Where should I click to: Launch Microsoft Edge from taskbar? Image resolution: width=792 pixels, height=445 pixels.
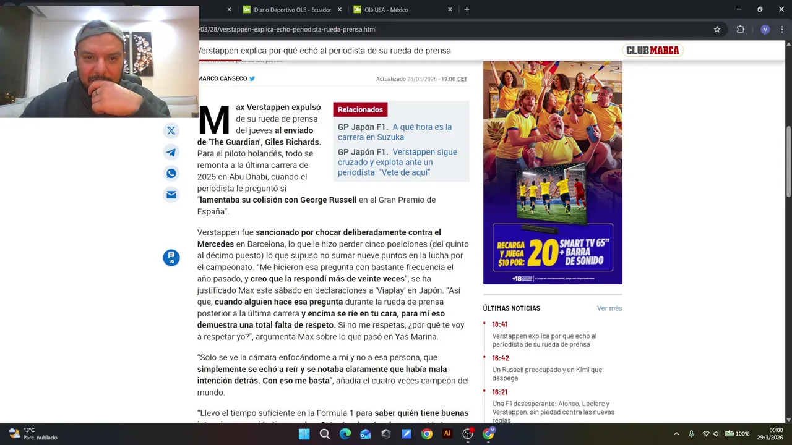click(345, 434)
